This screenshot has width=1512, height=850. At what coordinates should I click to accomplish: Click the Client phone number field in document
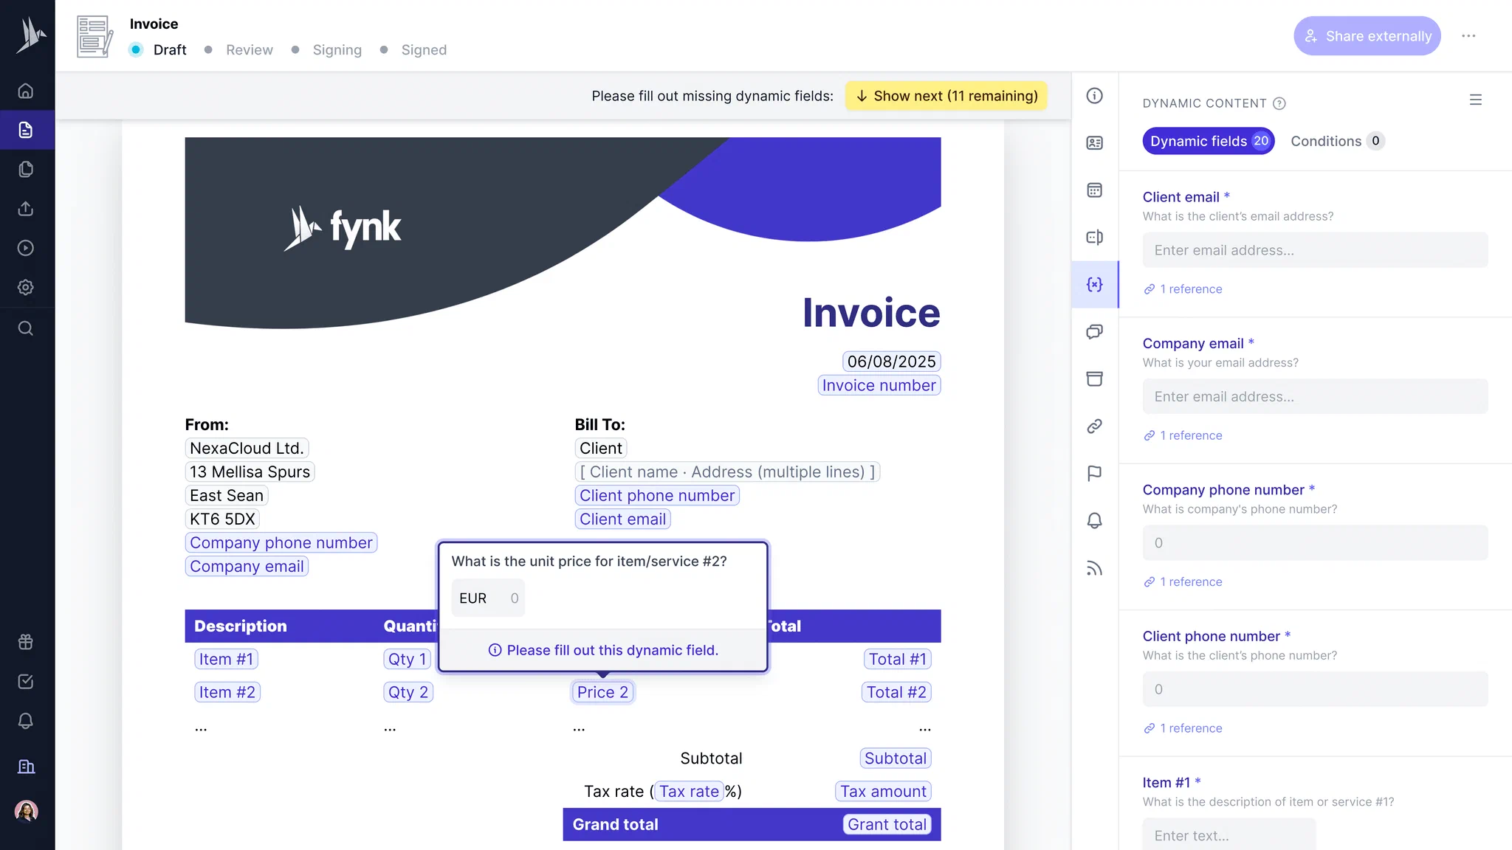click(657, 496)
